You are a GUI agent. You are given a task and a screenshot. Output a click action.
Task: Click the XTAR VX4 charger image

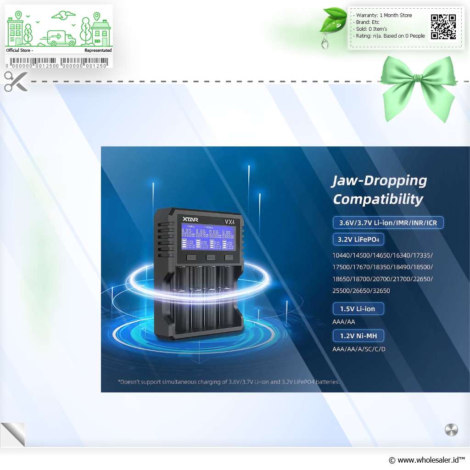pos(199,274)
